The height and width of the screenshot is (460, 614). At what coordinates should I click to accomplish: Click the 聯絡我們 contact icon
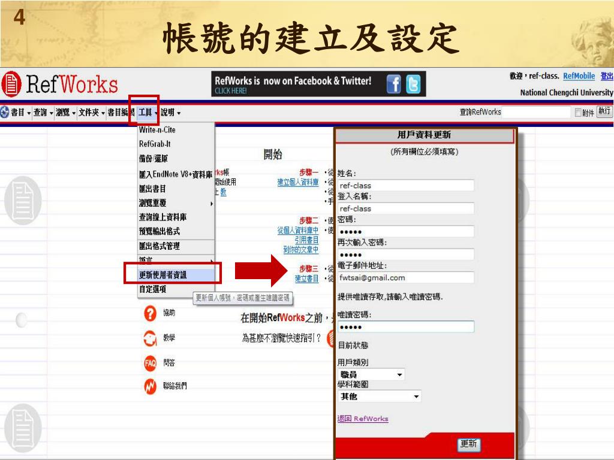coord(150,386)
